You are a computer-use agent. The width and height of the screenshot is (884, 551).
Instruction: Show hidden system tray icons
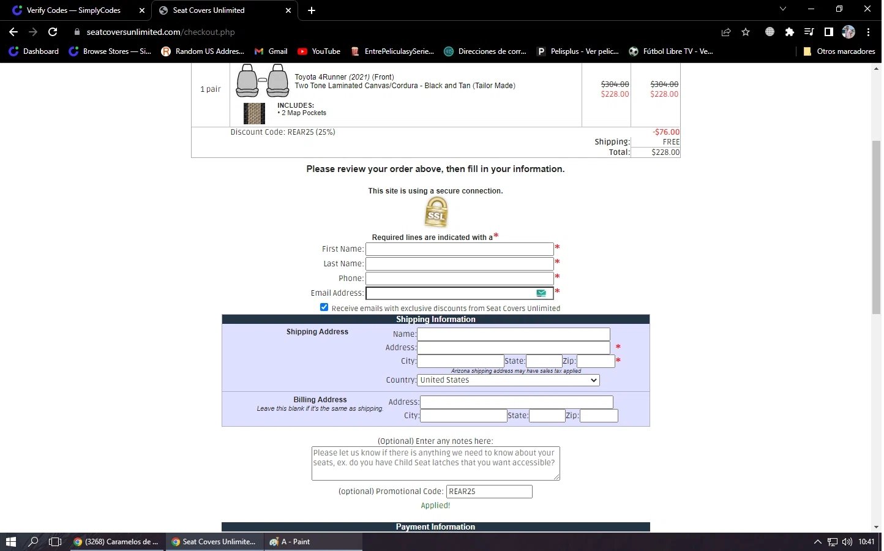pos(817,542)
